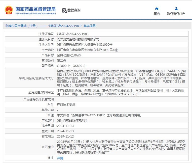Screen dimensions: 192x163
Task: Click the 注册人住所 row label
Action: (46, 45)
